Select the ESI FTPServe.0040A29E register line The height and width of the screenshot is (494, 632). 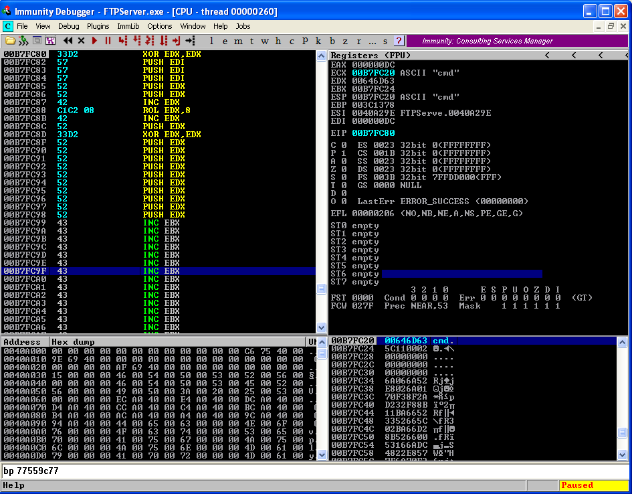pos(411,113)
